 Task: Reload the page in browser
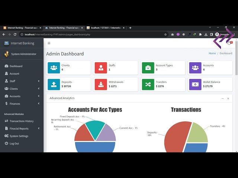click(x=15, y=34)
